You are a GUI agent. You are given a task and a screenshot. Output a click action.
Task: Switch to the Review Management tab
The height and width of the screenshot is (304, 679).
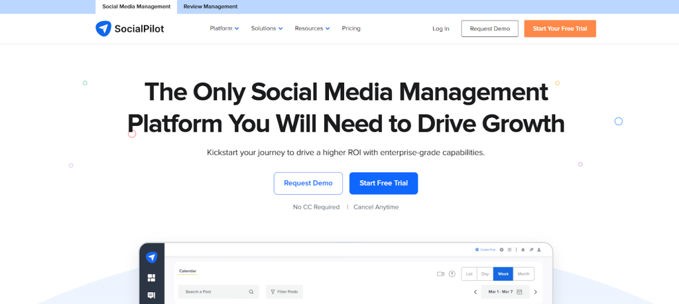point(210,7)
